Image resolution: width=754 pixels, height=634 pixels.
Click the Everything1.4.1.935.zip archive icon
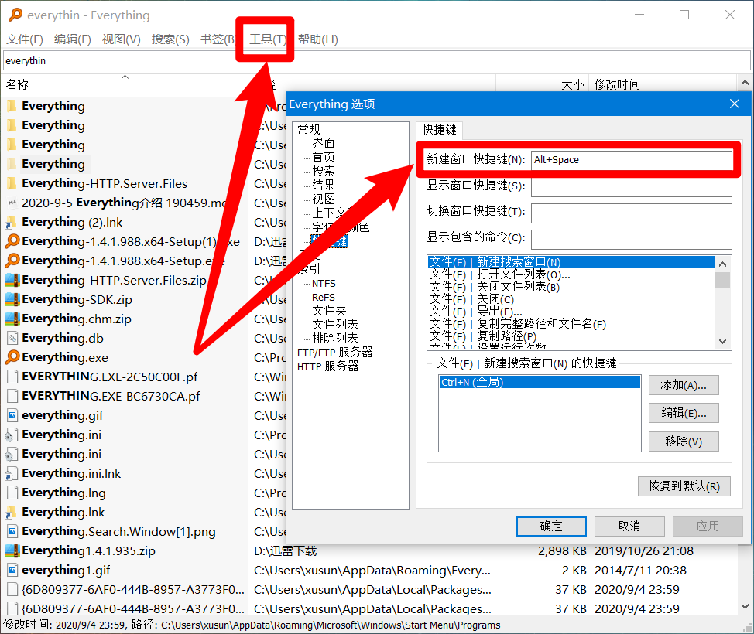pos(12,550)
